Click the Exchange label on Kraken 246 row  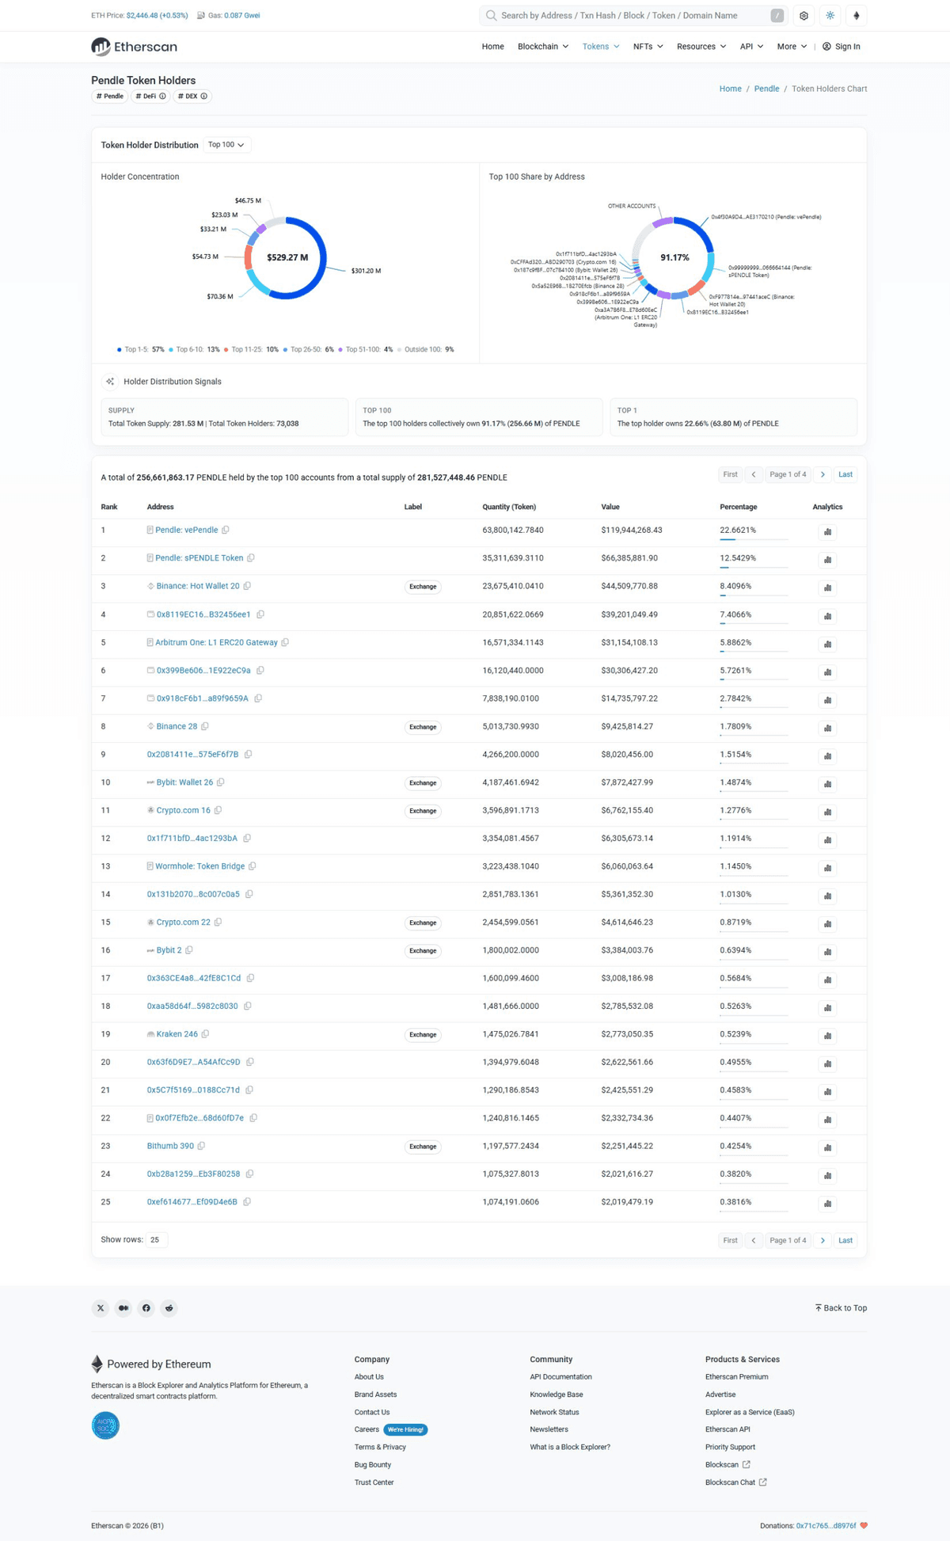click(423, 1035)
